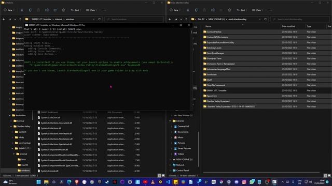Screen dimensions: 332x186
Task: Go back in the left Explorer window
Action: click(4, 19)
